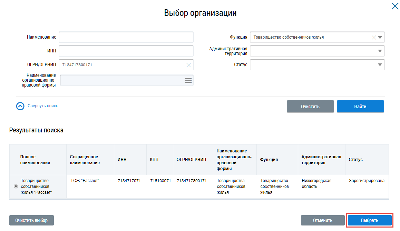This screenshot has width=400, height=231.
Task: Click the Полное наименование column header
Action: [35, 160]
